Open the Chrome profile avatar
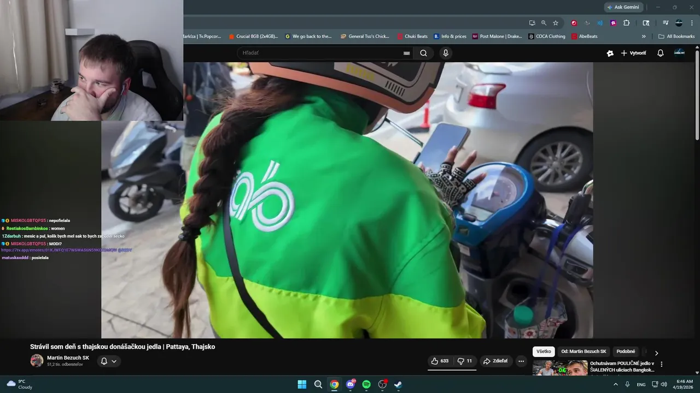This screenshot has width=700, height=393. coord(679,23)
